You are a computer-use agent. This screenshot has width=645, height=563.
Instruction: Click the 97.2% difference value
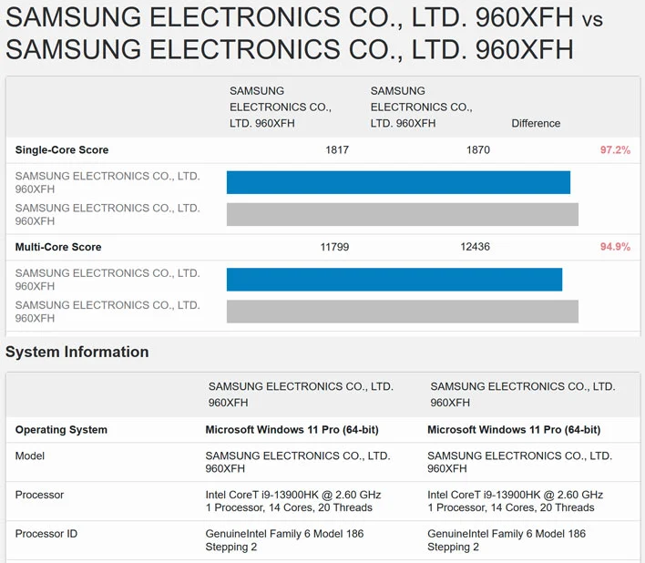pos(615,149)
